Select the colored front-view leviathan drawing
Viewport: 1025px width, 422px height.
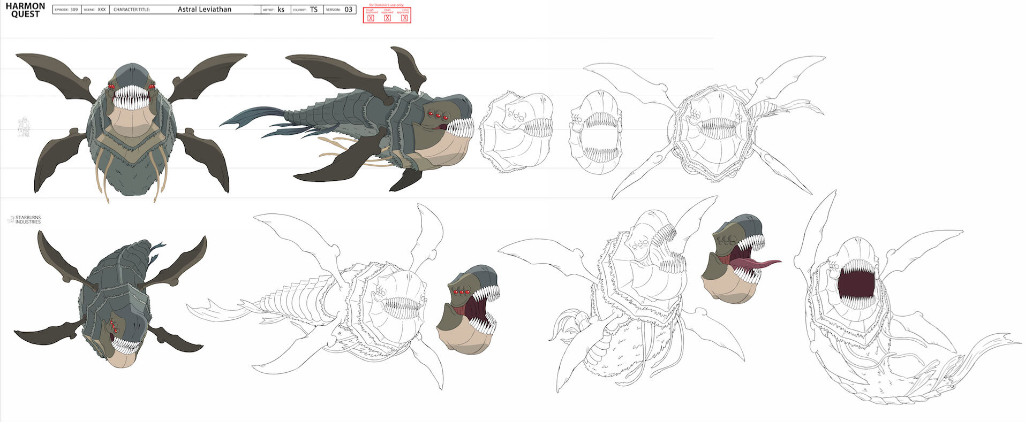tap(131, 127)
